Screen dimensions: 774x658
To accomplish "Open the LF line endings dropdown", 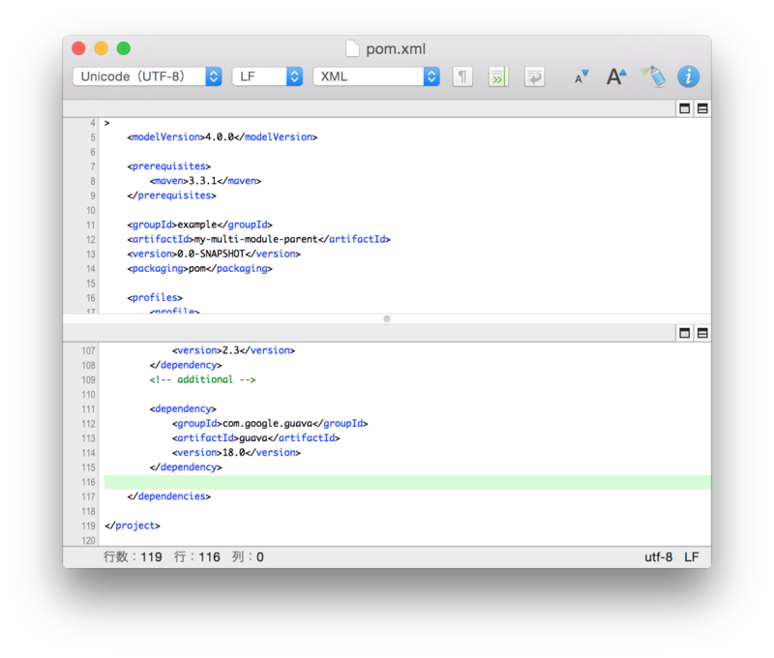I will point(267,76).
